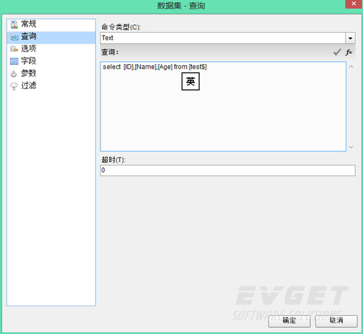Image resolution: width=363 pixels, height=334 pixels.
Task: Select the 查询 page label
Action: 28,36
